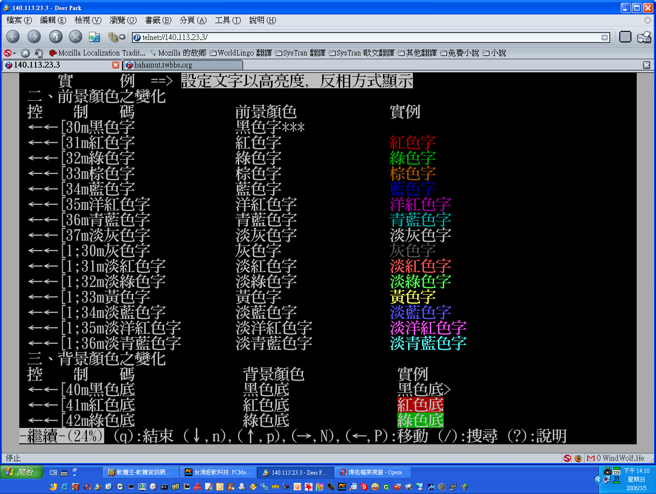The image size is (656, 494).
Task: Click the Forward navigation button
Action: click(x=34, y=37)
